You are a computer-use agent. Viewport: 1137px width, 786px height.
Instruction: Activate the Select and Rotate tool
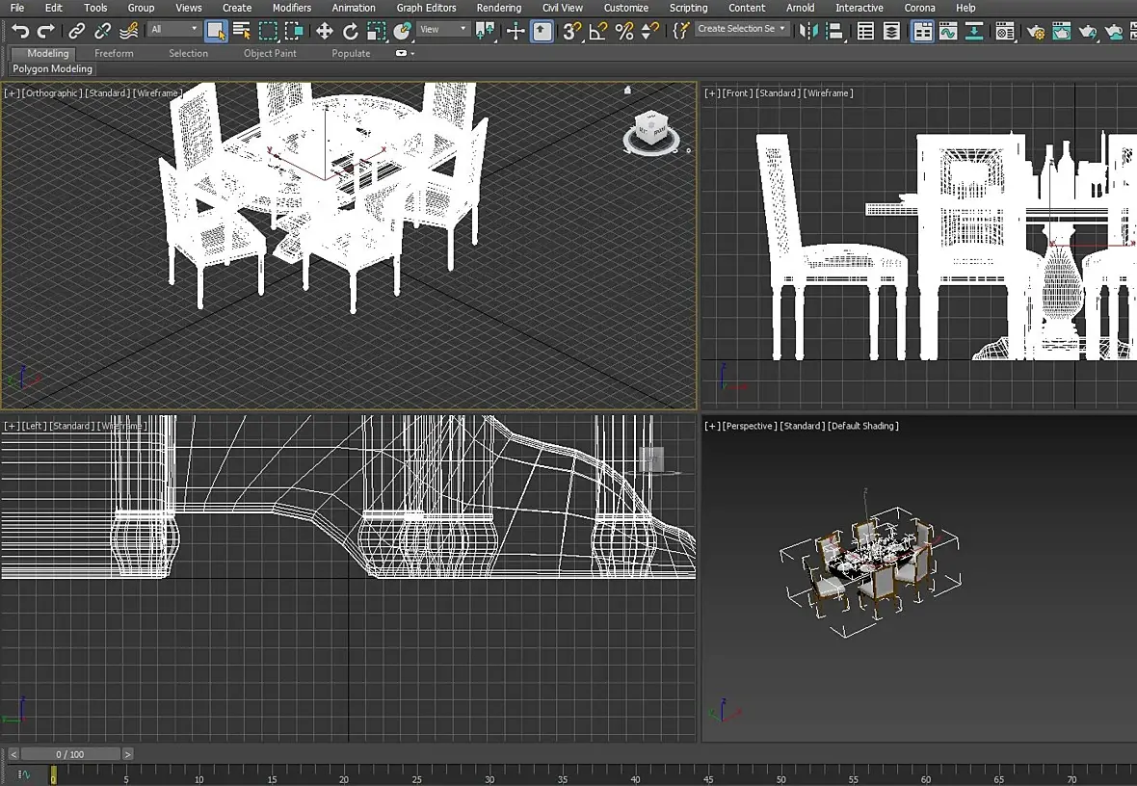pyautogui.click(x=351, y=31)
